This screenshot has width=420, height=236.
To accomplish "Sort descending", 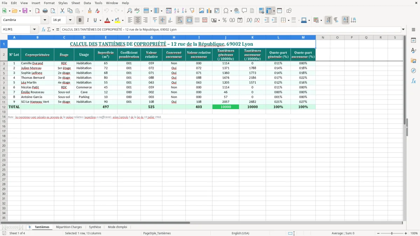I will 184,11.
